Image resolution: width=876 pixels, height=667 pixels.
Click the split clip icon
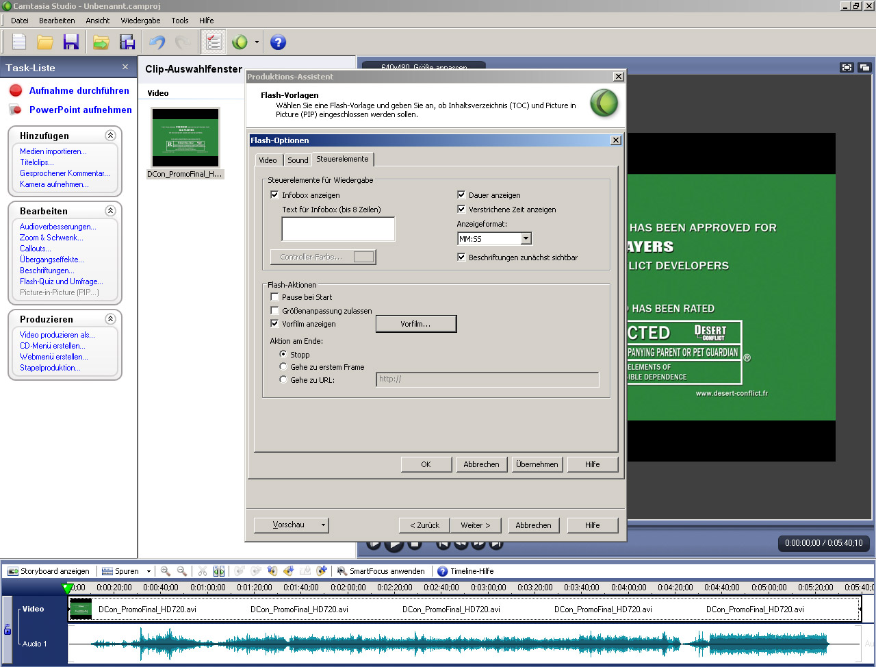point(219,571)
